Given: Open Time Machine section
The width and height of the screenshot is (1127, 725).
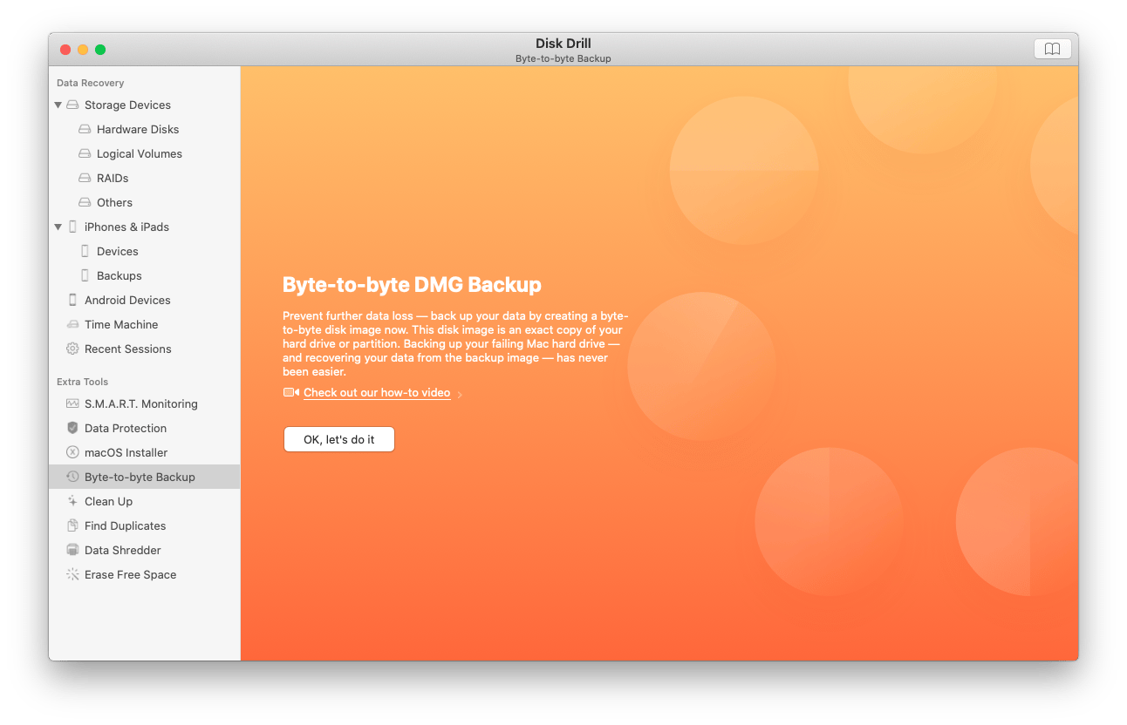Looking at the screenshot, I should pyautogui.click(x=145, y=324).
